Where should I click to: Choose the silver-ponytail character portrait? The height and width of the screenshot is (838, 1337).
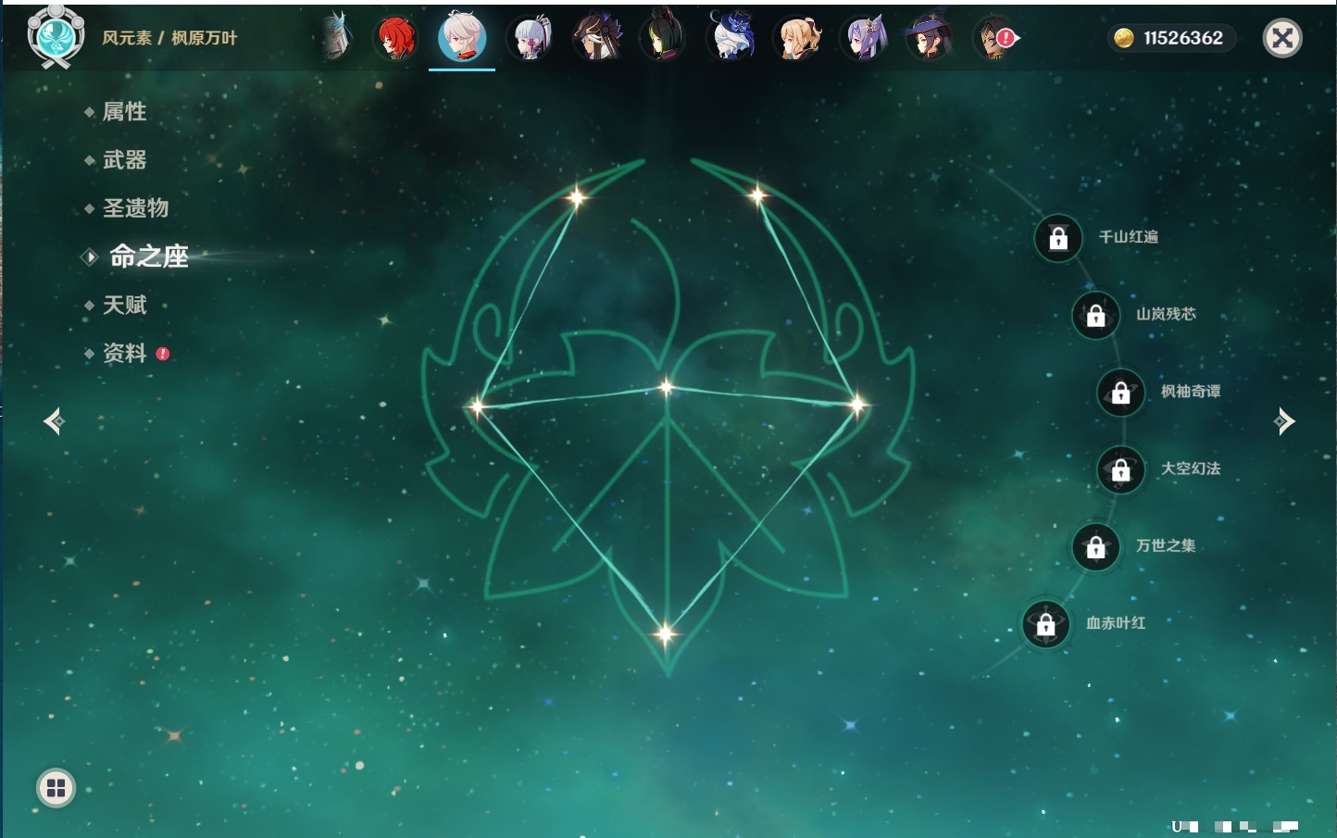(530, 38)
